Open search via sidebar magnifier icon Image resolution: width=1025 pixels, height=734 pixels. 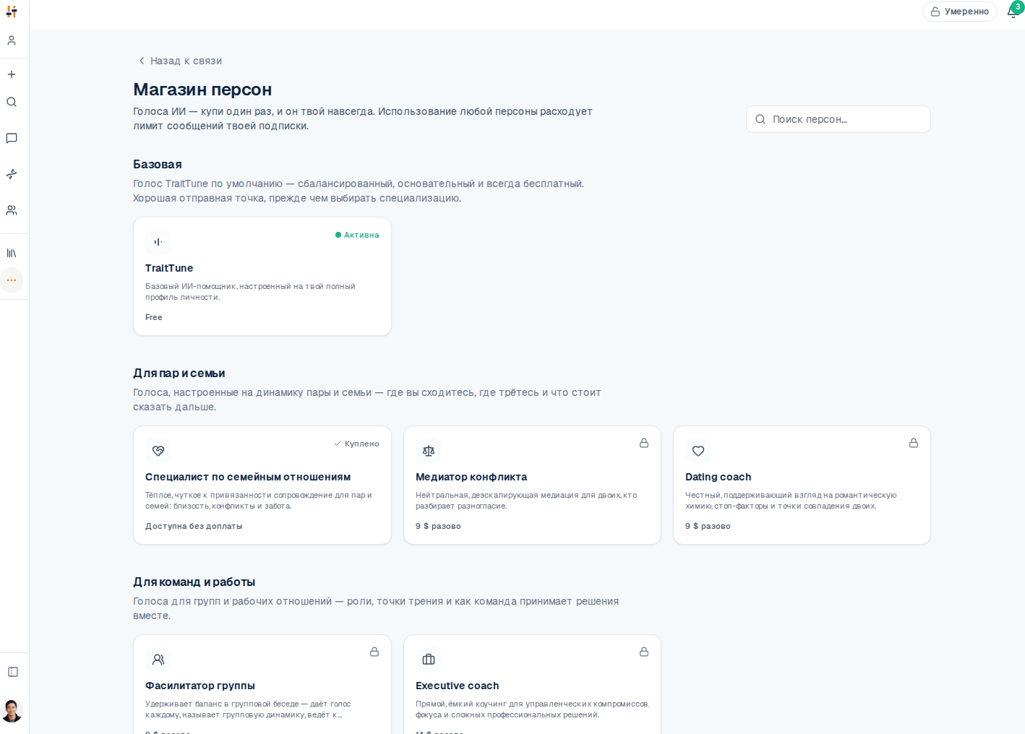[x=12, y=102]
